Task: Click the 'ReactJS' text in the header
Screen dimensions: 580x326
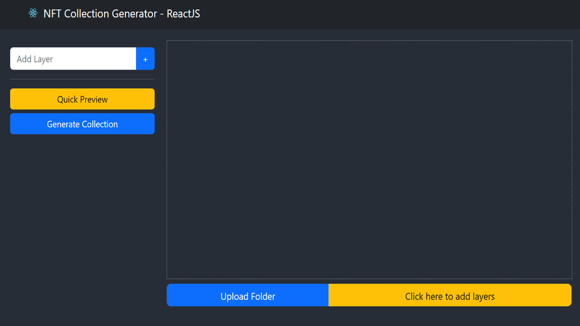Action: [x=184, y=14]
